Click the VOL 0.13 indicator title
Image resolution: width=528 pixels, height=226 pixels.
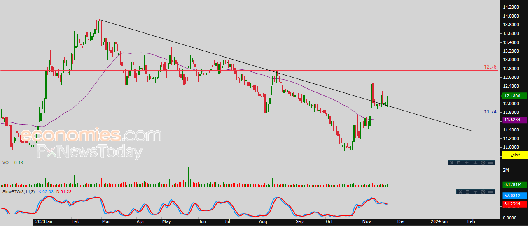[12, 163]
